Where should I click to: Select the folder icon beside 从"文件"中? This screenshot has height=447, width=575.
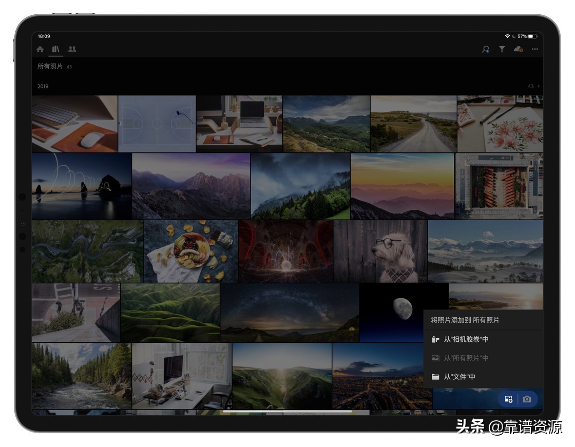click(435, 377)
